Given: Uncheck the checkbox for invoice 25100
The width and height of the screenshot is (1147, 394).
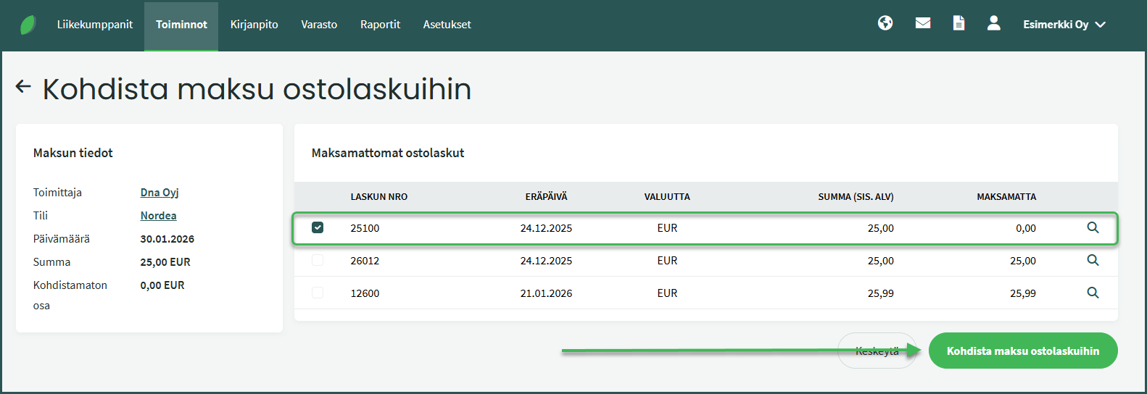Looking at the screenshot, I should tap(318, 227).
